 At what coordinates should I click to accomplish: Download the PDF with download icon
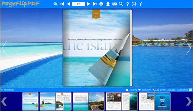pyautogui.click(x=108, y=4)
